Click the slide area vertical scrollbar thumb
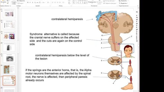Viewport: 164px width, 92px height. [138, 46]
